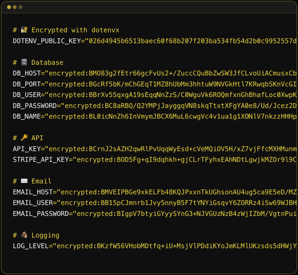298x275 pixels.
Task: Click the EMAIL_PASSWORD variable name
Action: (40, 214)
